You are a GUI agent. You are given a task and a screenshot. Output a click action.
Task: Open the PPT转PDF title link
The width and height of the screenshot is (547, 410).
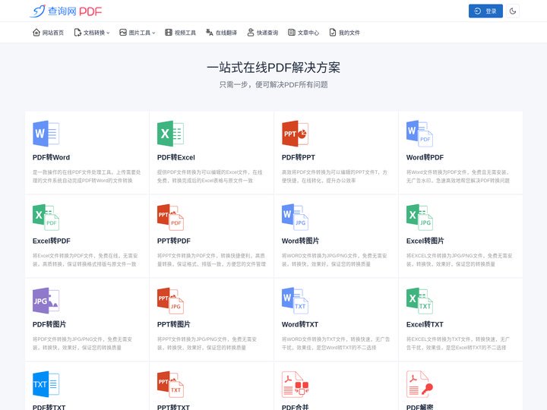point(174,241)
